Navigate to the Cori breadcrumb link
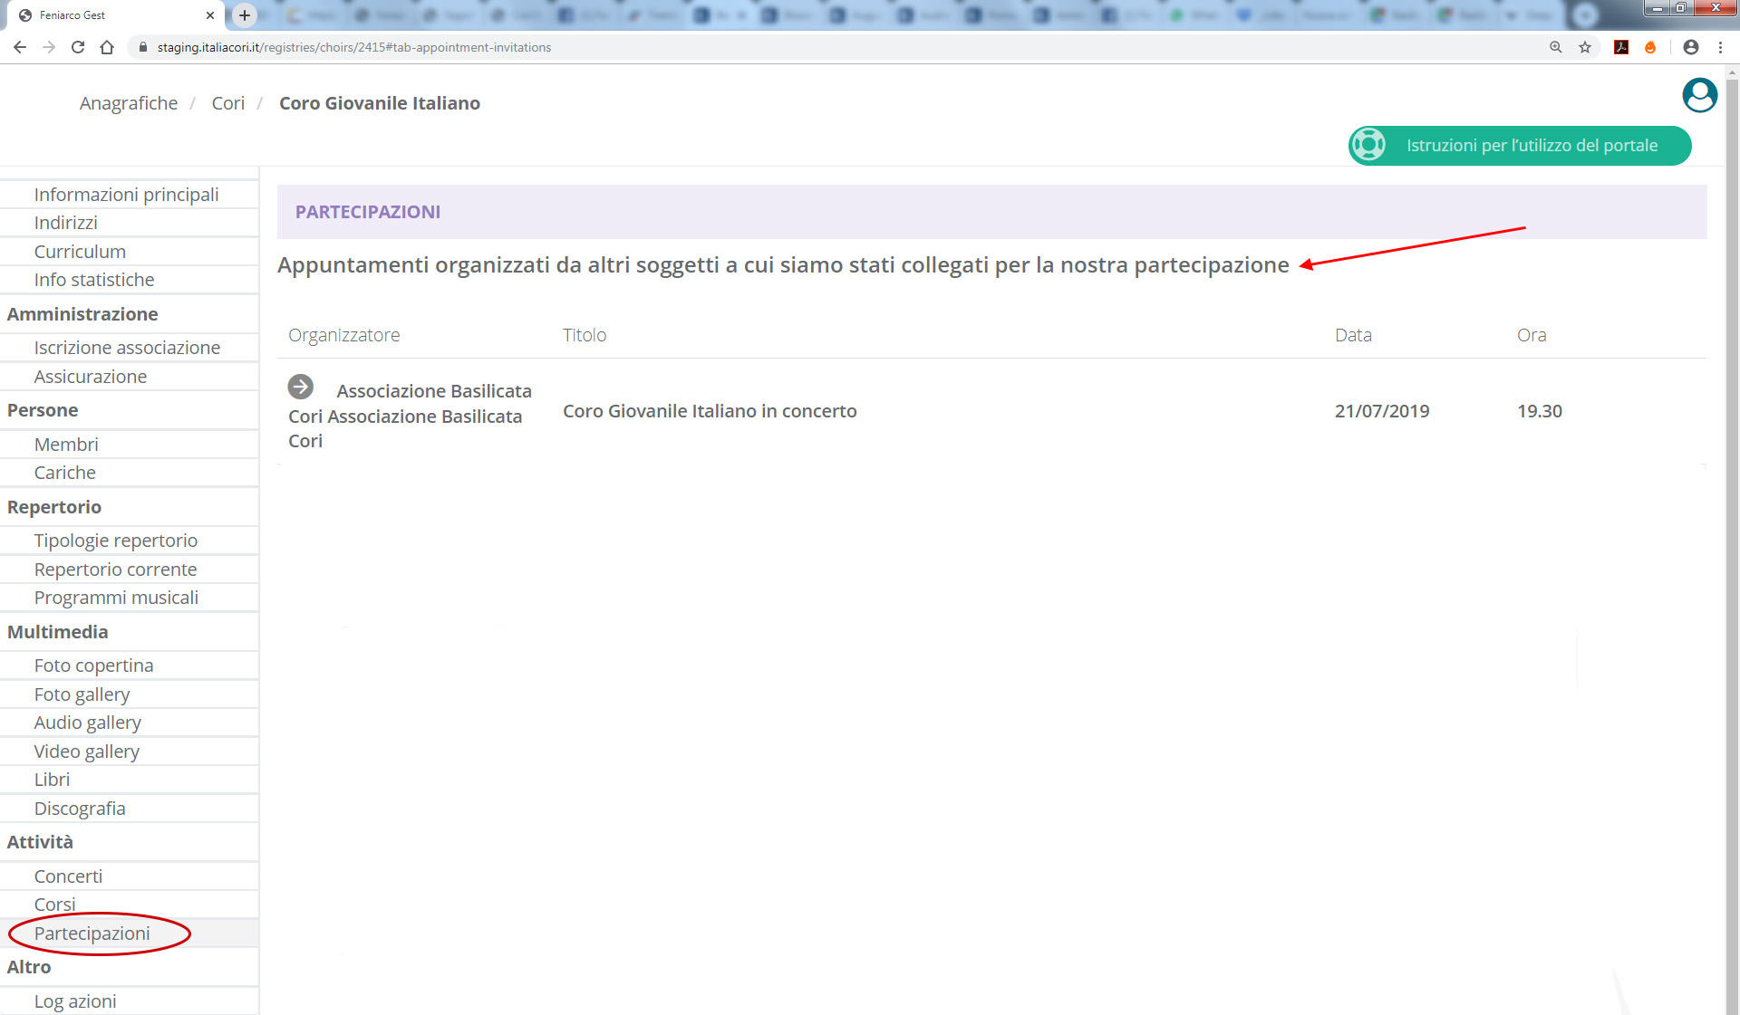Image resolution: width=1740 pixels, height=1015 pixels. 227,103
